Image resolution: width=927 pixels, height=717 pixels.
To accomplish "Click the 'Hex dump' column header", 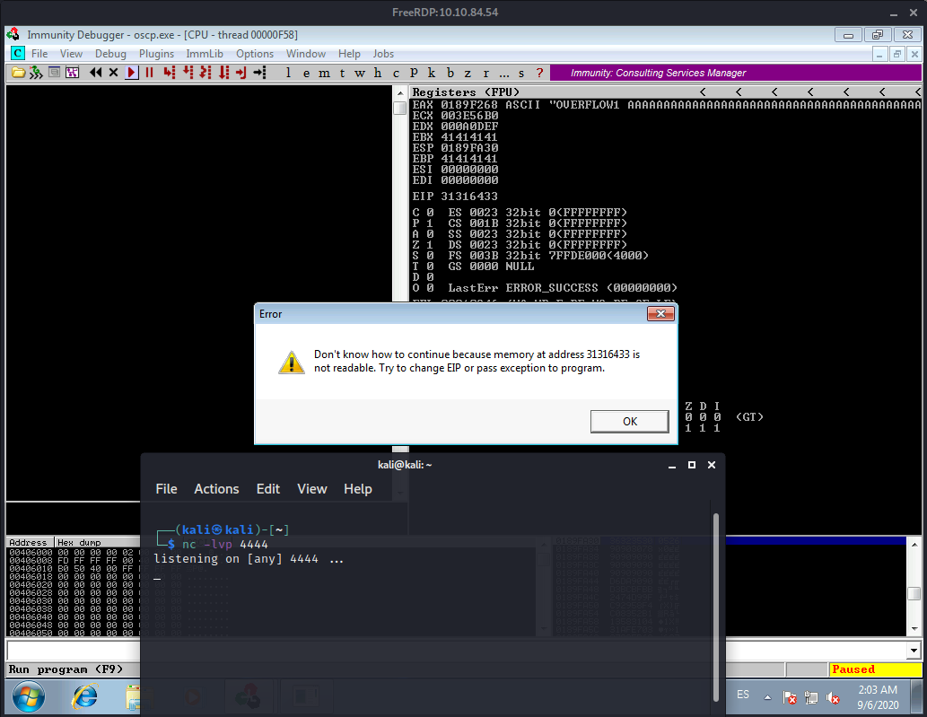I will click(79, 542).
